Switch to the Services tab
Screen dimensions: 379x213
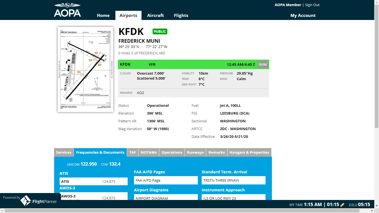pyautogui.click(x=64, y=152)
